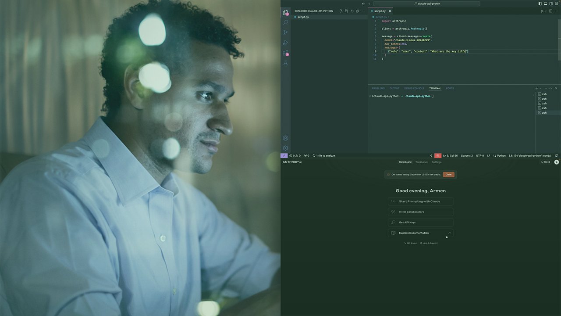The image size is (561, 316).
Task: Open the Run and Debug view
Action: point(285,43)
